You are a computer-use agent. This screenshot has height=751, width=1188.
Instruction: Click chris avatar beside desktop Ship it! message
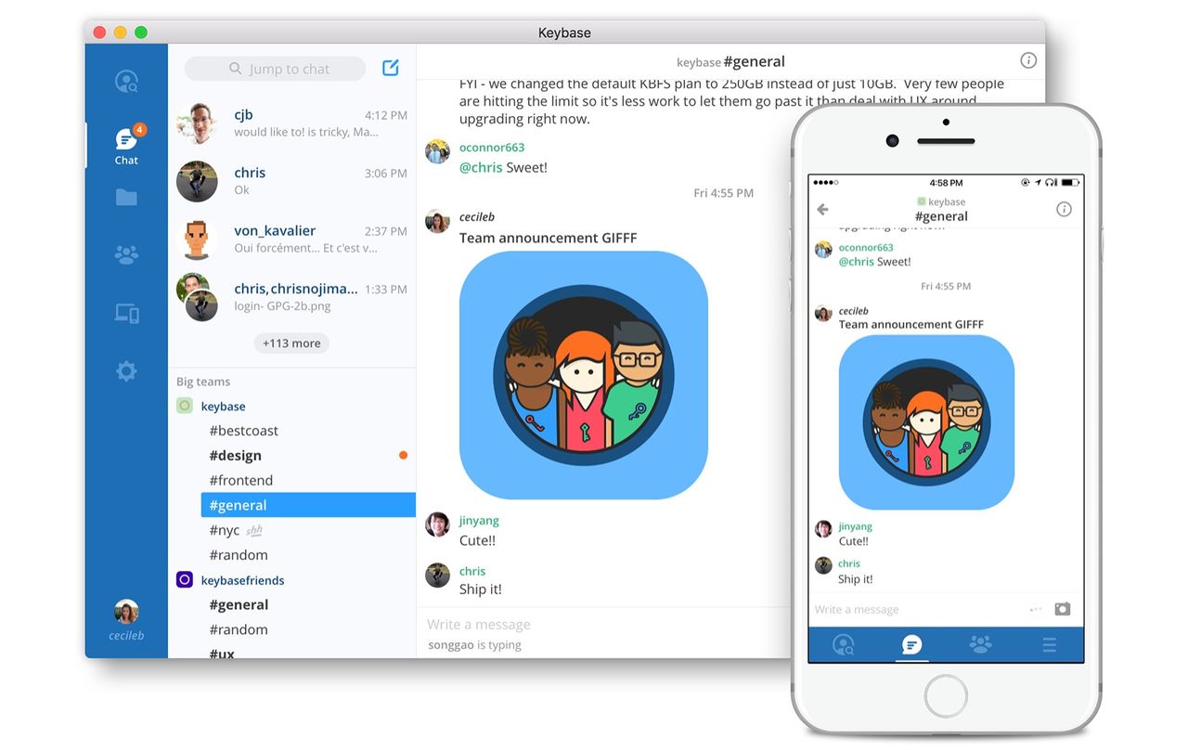click(437, 575)
